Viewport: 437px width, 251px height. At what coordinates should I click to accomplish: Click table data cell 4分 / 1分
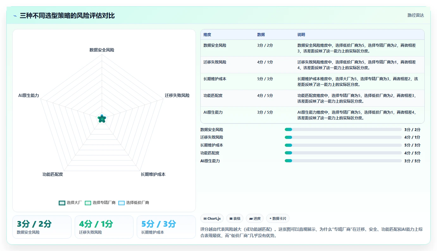click(x=265, y=62)
